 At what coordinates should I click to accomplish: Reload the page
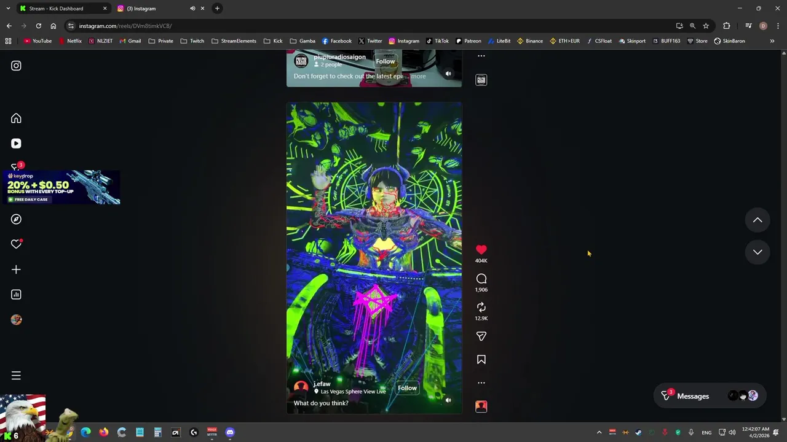click(x=38, y=26)
